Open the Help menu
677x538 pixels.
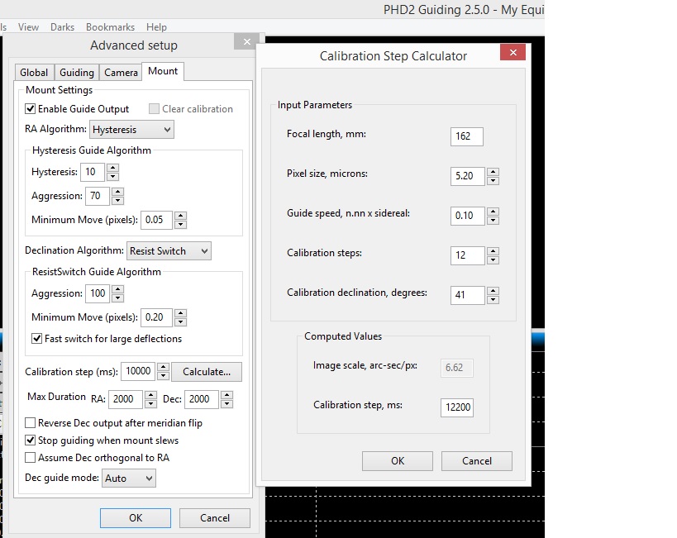(x=156, y=27)
